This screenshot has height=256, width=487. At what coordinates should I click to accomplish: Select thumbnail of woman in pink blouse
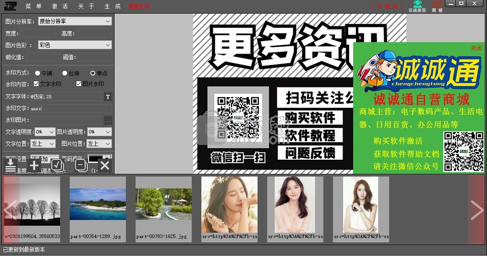[x=295, y=209]
